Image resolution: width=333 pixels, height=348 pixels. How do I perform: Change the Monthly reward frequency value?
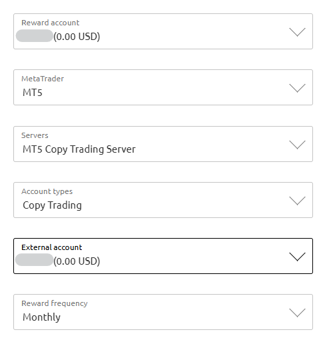[x=163, y=312]
